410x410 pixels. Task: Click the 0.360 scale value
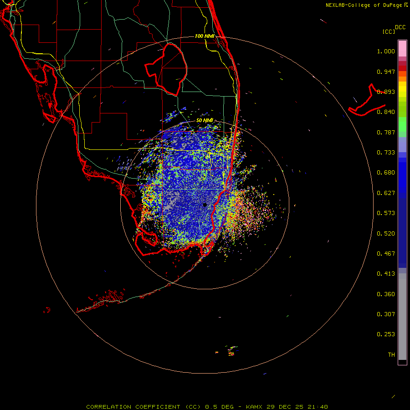tap(386, 294)
